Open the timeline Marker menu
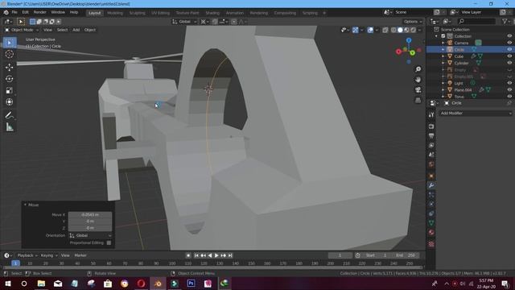This screenshot has height=290, width=515. pos(80,255)
